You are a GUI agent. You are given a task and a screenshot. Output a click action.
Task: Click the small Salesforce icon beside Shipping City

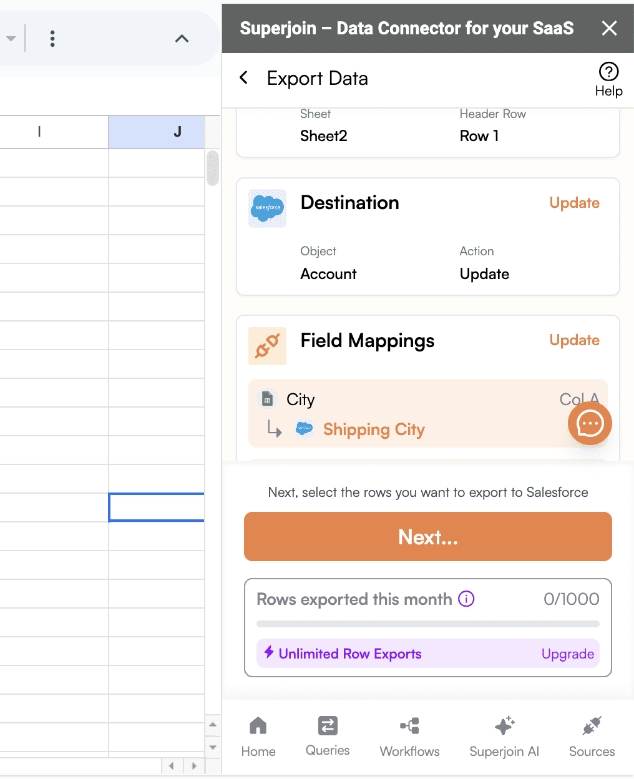pos(304,429)
